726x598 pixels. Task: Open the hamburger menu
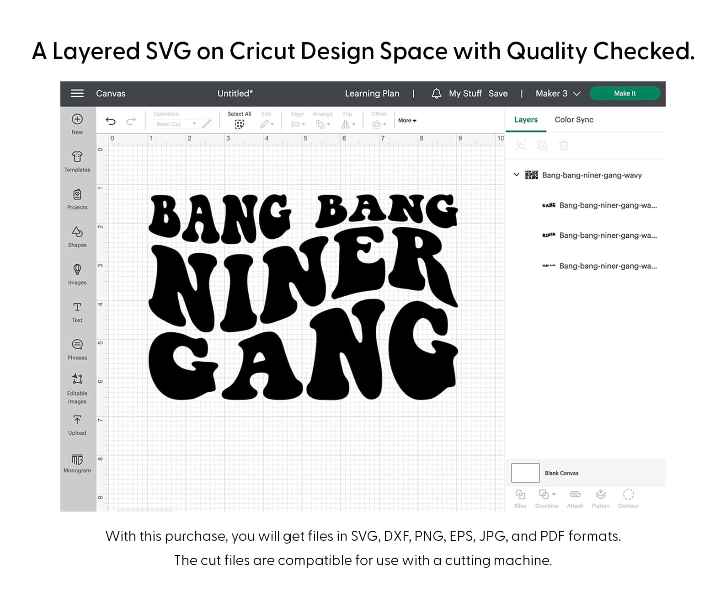(77, 93)
